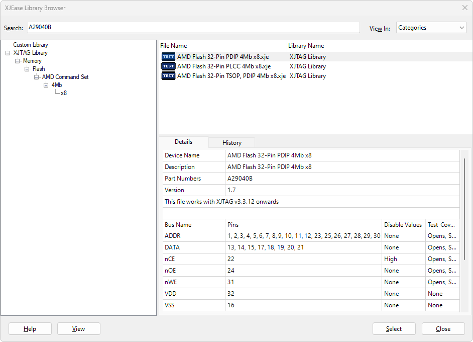The image size is (473, 342).
Task: Click the Close button at bottom right
Action: pyautogui.click(x=443, y=329)
